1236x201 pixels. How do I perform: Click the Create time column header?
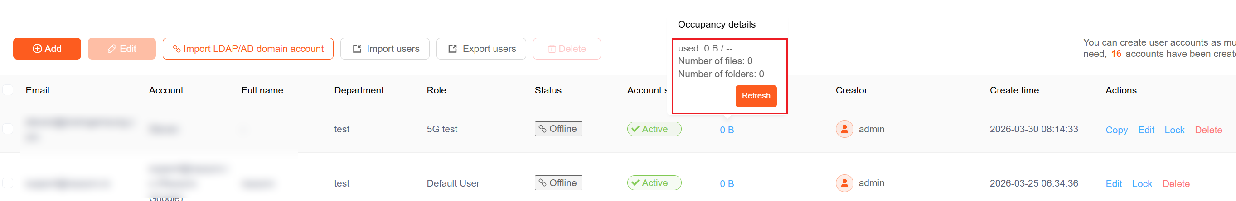tap(1014, 90)
